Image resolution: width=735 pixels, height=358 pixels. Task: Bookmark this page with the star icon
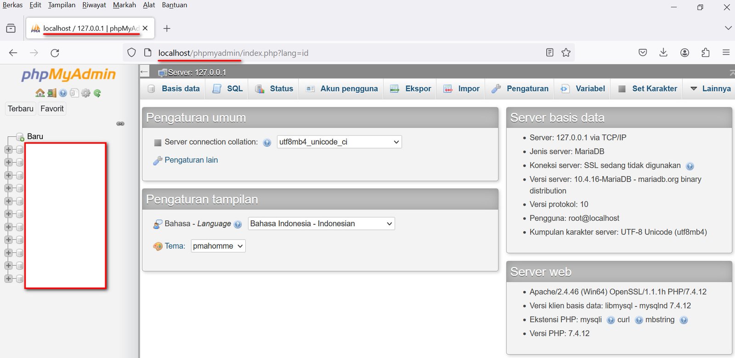[x=566, y=53]
